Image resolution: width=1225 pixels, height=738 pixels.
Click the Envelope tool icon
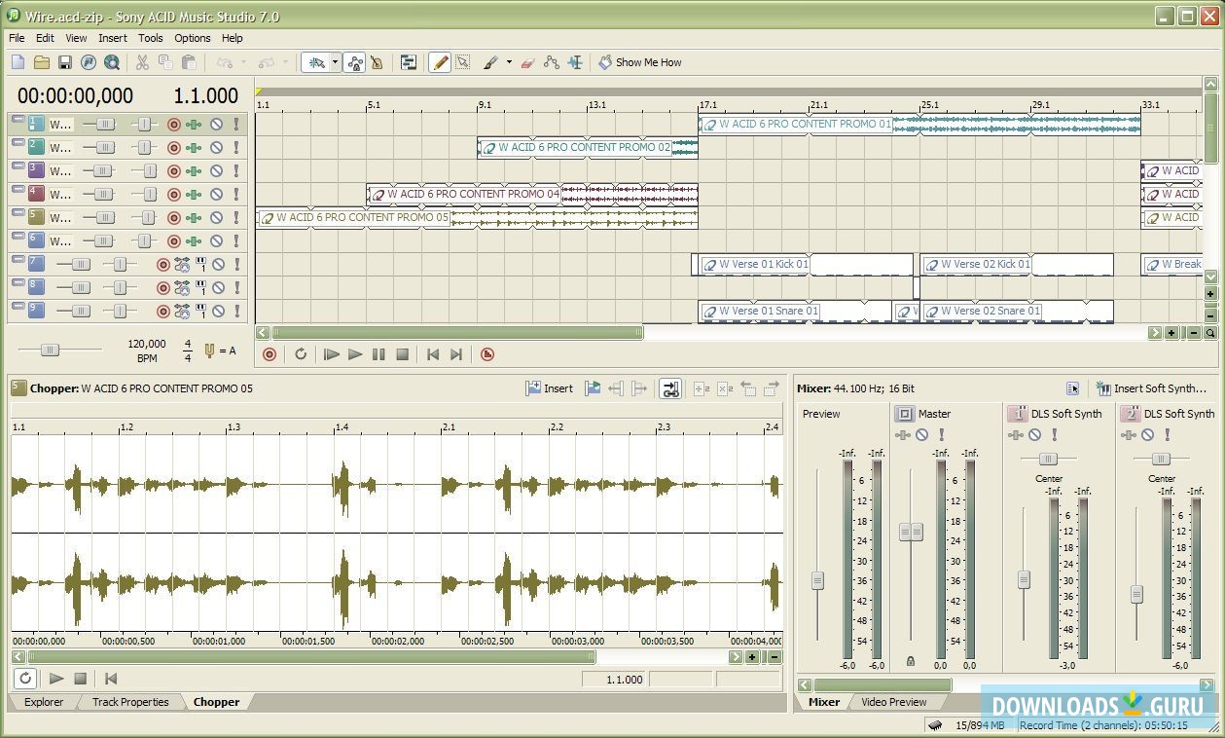[x=552, y=62]
